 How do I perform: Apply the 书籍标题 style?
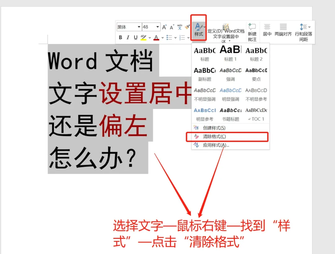[230, 114]
